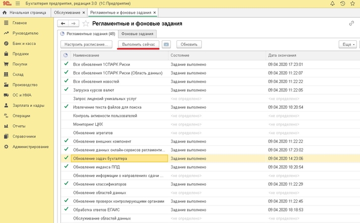This screenshot has height=223, width=360.
Task: Go back with the left arrow
Action: click(63, 23)
